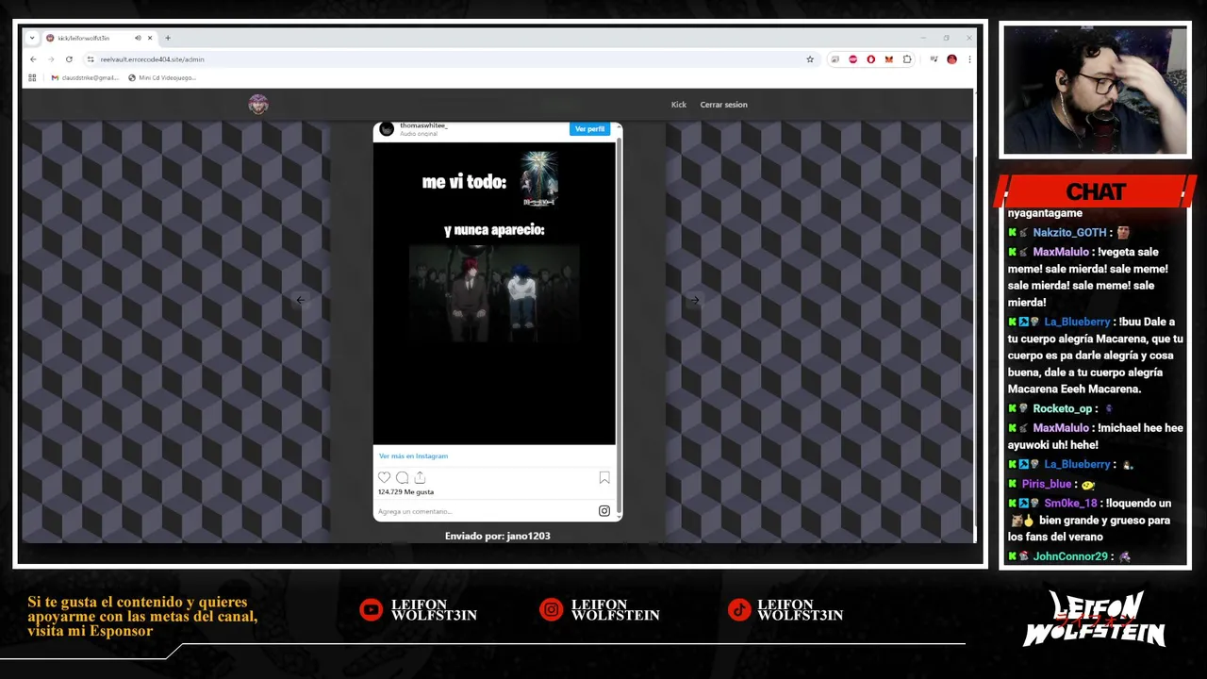The height and width of the screenshot is (679, 1207).
Task: Click the TikTok icon in bottom banner
Action: pos(738,610)
